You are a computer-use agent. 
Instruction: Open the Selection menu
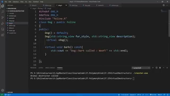pos(16,2)
